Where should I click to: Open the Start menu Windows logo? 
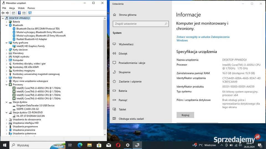(x=5, y=145)
